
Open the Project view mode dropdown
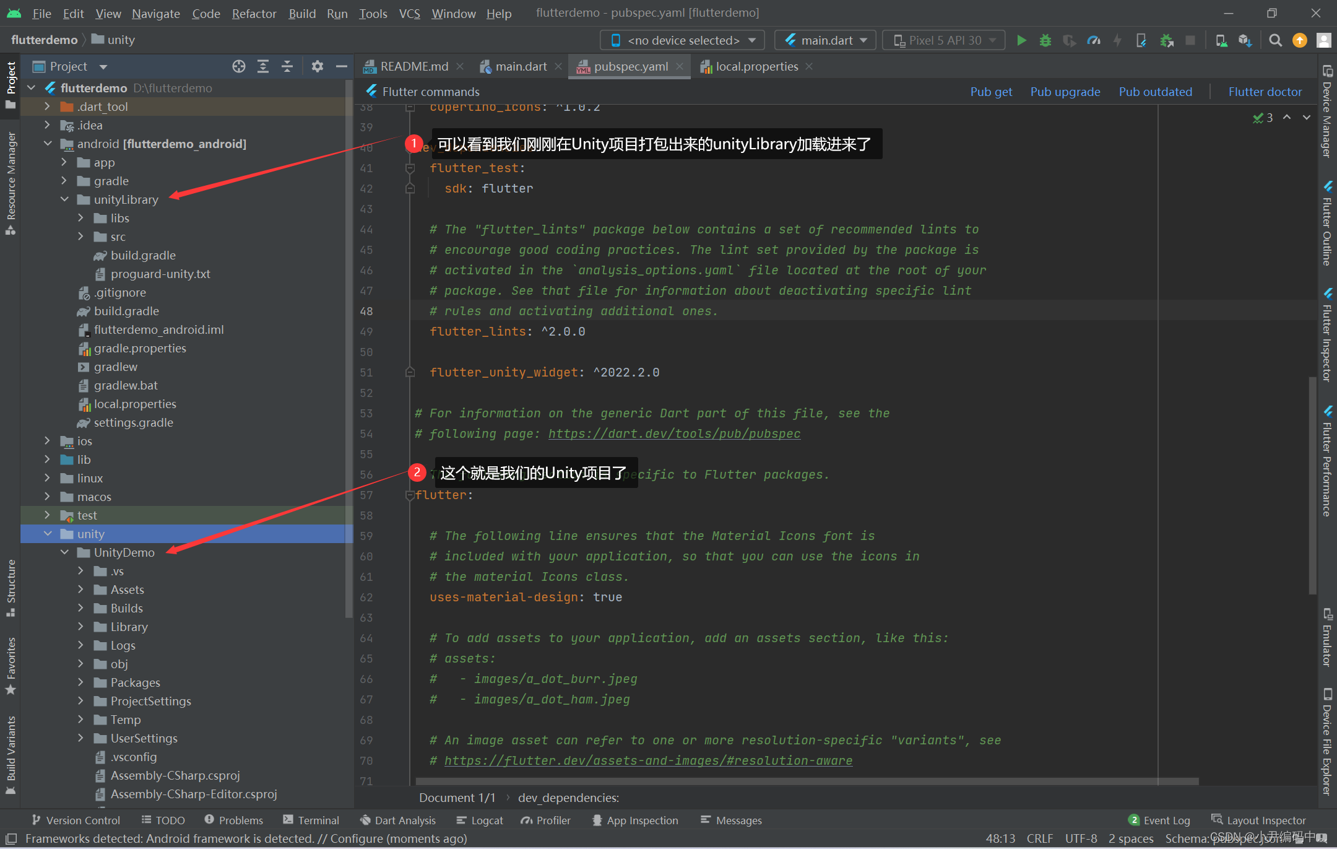point(70,66)
